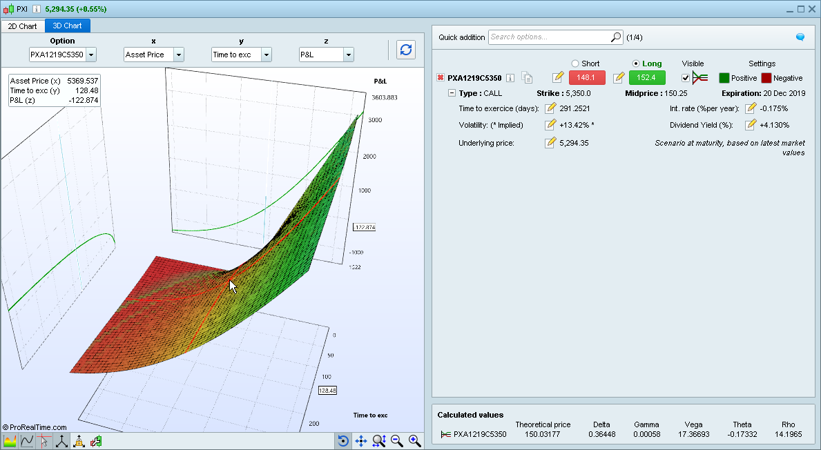Image resolution: width=821 pixels, height=450 pixels.
Task: Remove option PXA1219C5350 with red X
Action: click(441, 78)
